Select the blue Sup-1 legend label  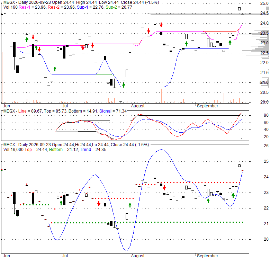point(83,7)
